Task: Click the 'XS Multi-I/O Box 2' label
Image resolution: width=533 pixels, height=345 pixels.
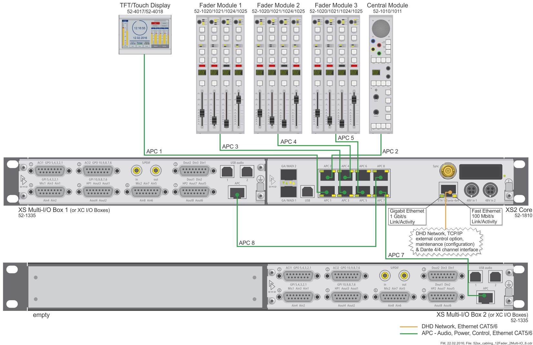Action: [461, 315]
